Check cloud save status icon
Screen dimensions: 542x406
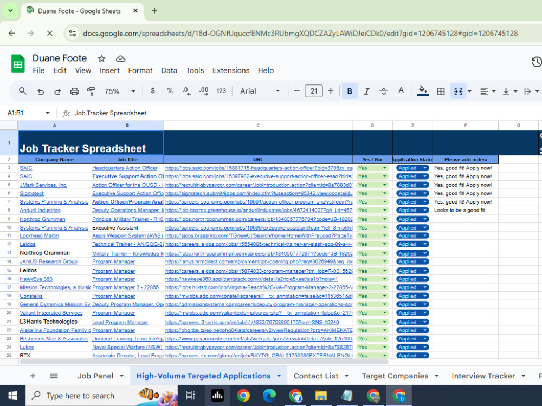[120, 58]
